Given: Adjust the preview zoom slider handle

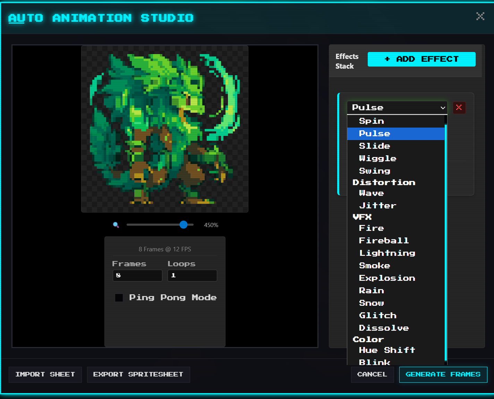Looking at the screenshot, I should click(x=184, y=225).
